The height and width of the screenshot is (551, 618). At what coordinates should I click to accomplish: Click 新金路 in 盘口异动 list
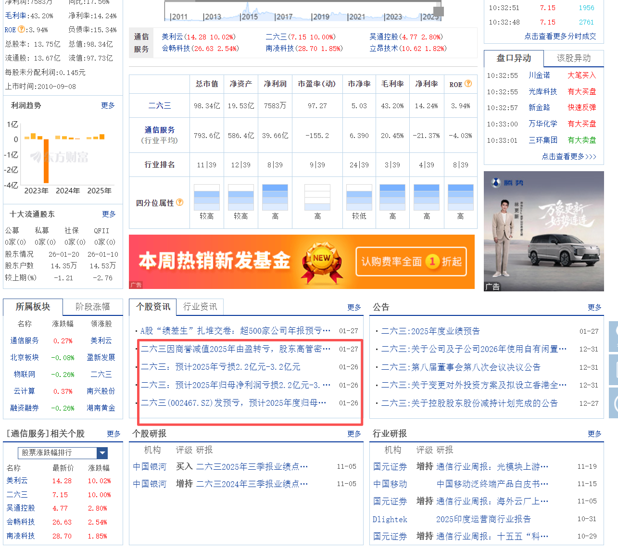tap(539, 108)
